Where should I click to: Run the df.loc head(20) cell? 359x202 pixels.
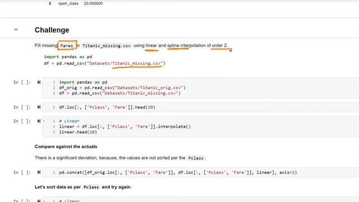click(x=39, y=107)
